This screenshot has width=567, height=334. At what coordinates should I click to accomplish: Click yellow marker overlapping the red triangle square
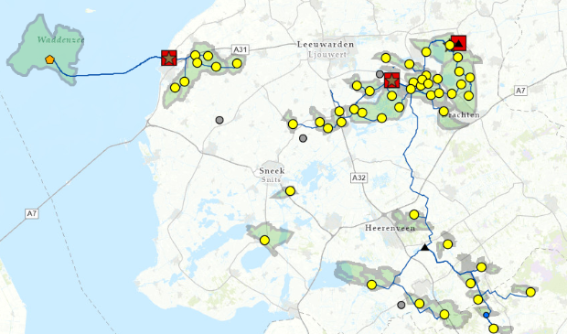pyautogui.click(x=449, y=45)
